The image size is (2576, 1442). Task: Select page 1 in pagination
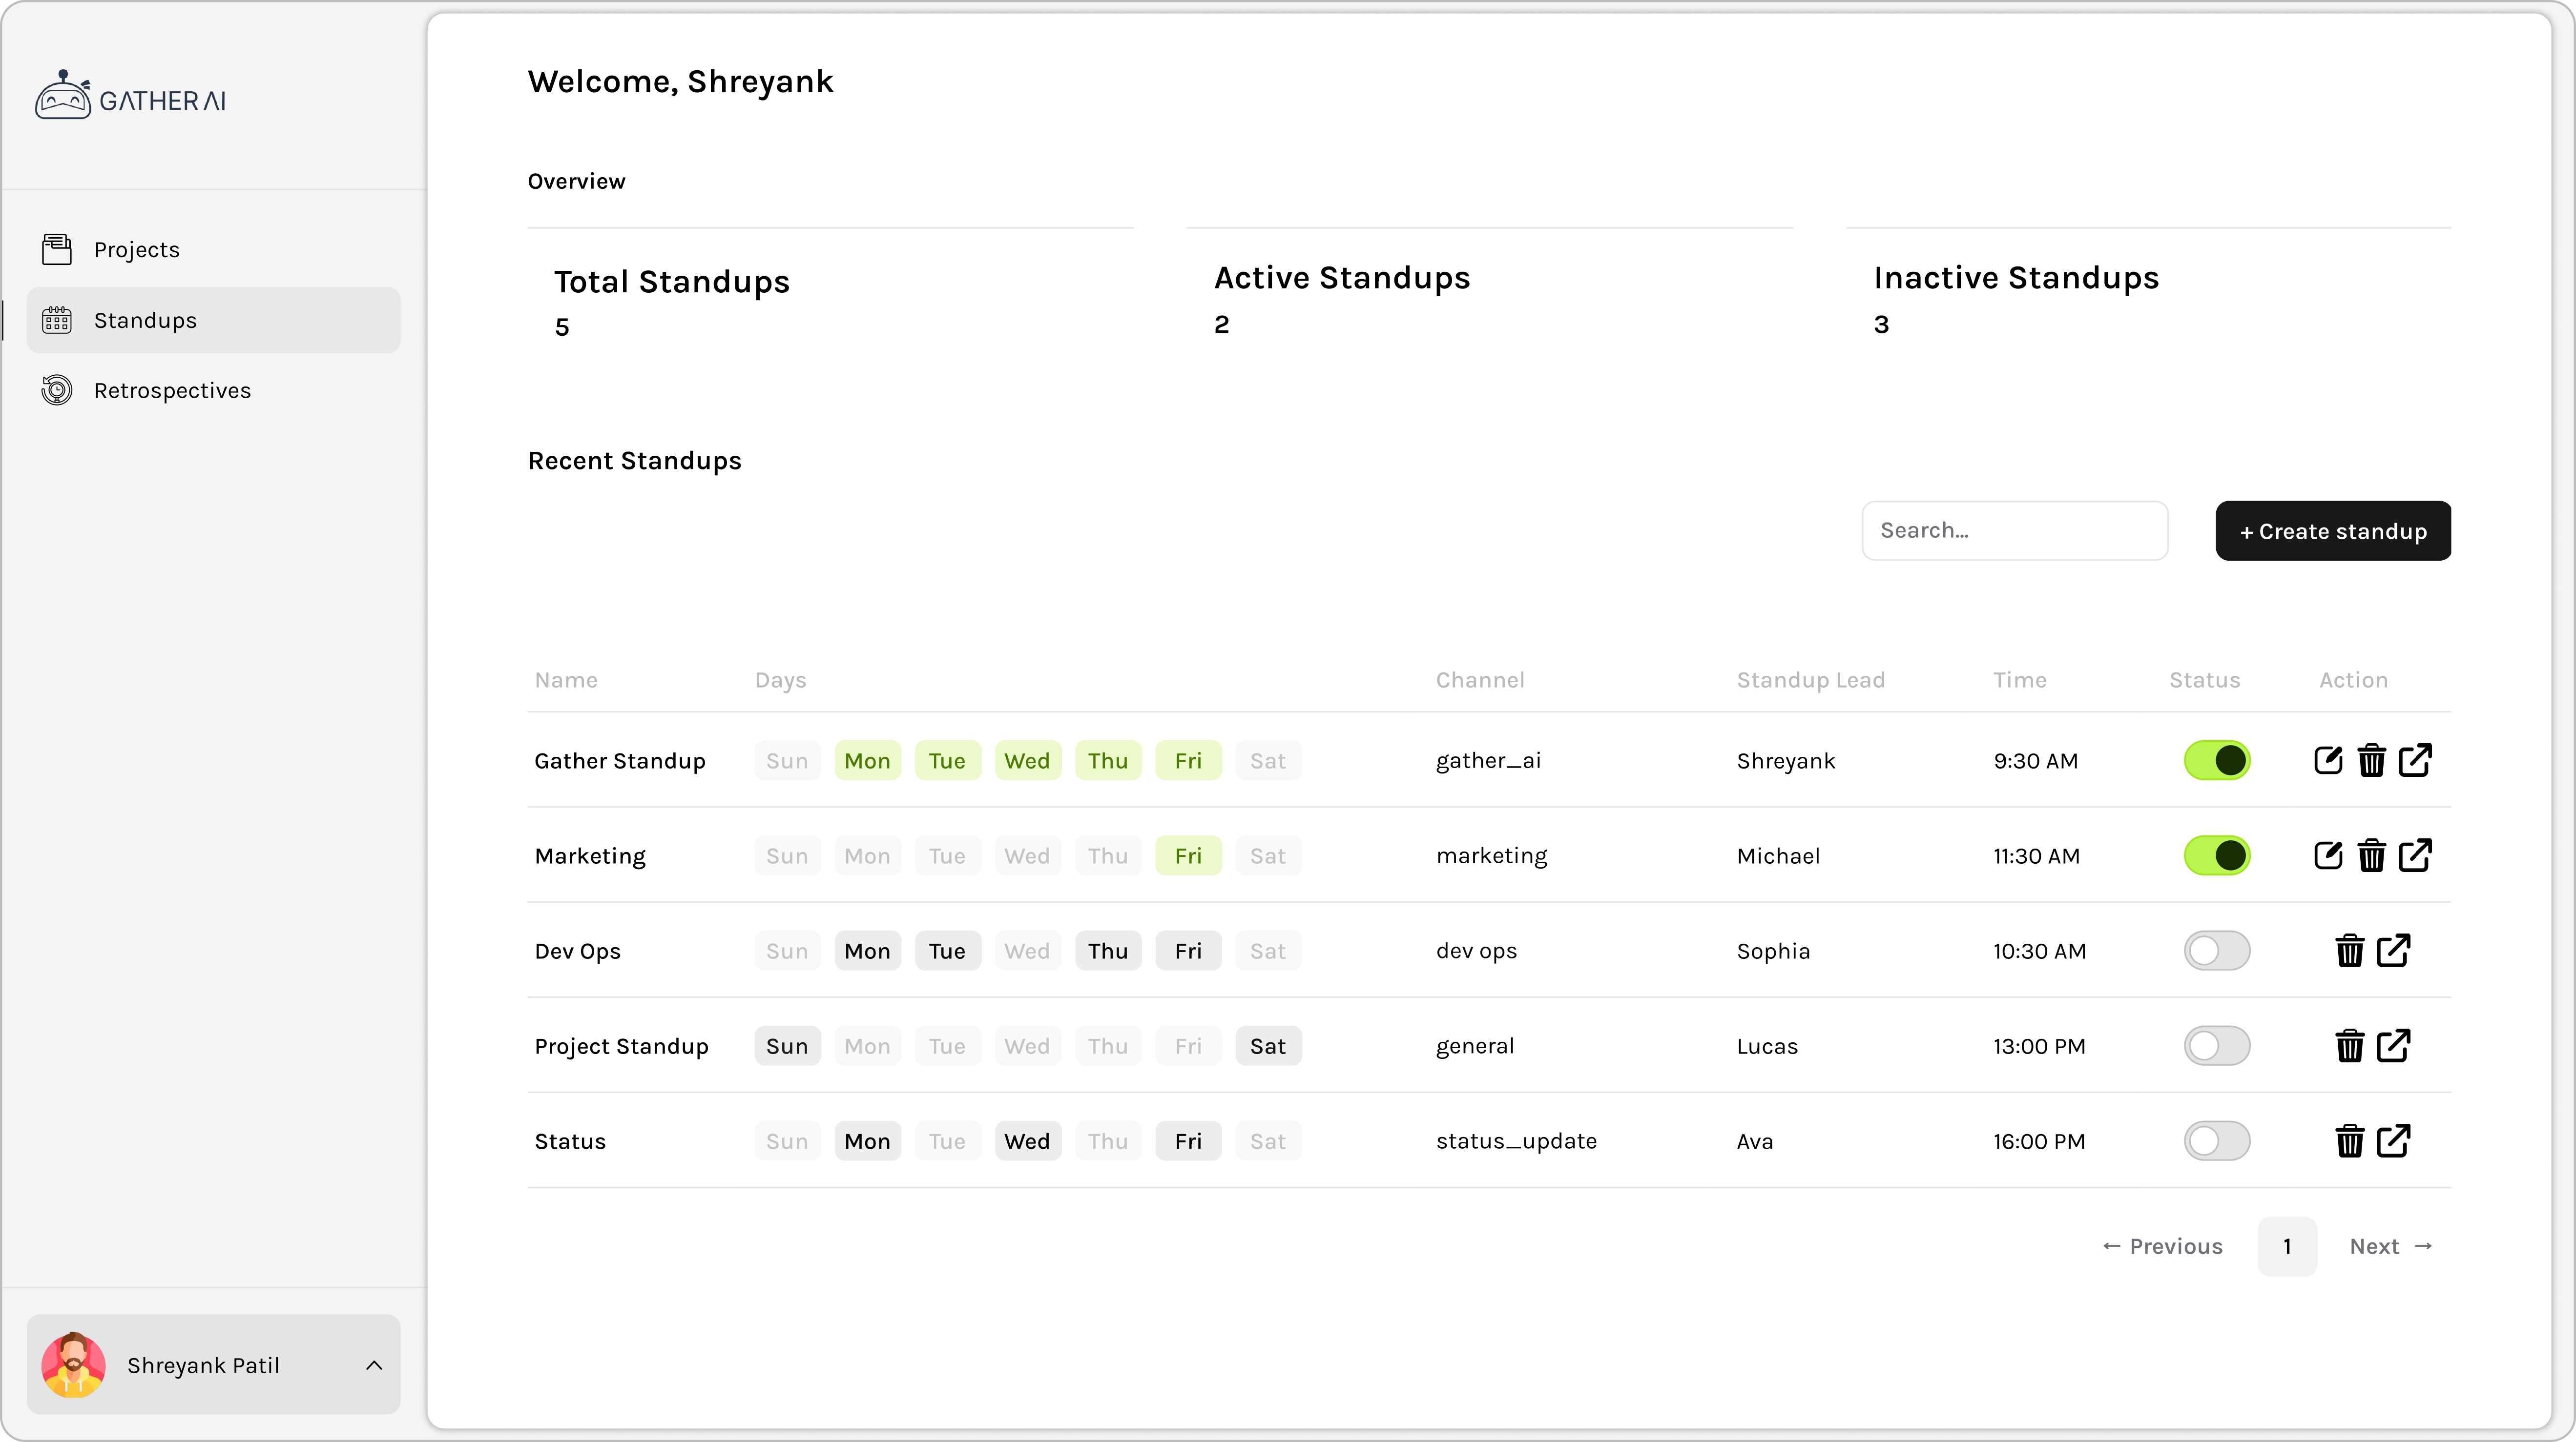[2286, 1246]
